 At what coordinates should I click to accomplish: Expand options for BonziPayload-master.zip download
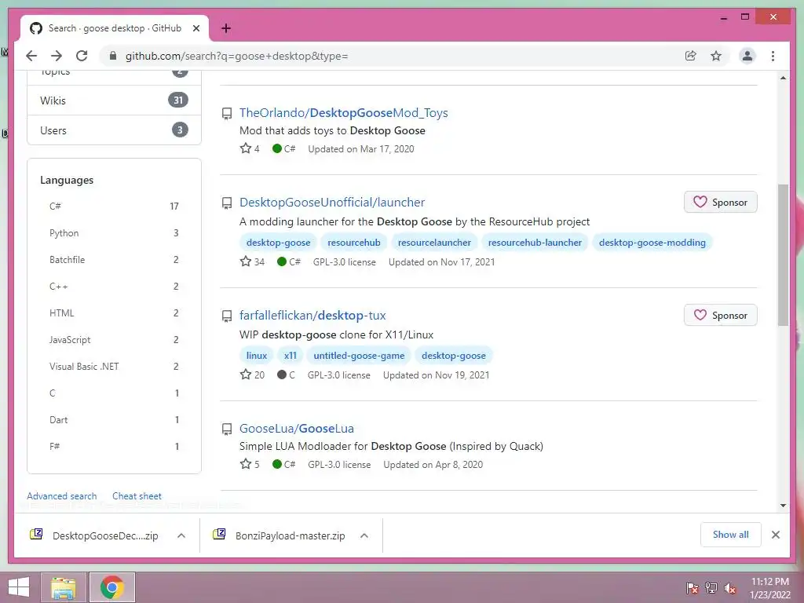(x=364, y=535)
